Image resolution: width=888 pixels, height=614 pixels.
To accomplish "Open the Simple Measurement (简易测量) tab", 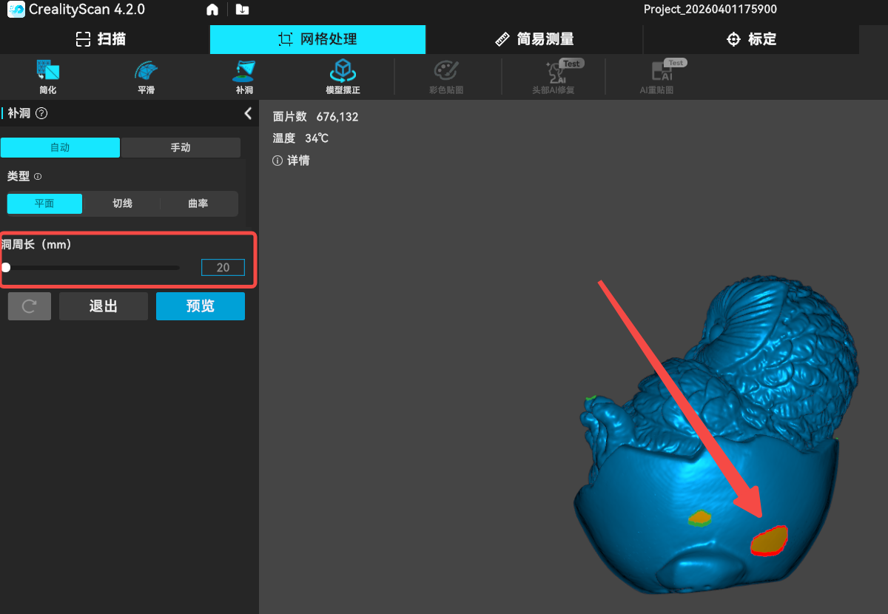I will (534, 39).
